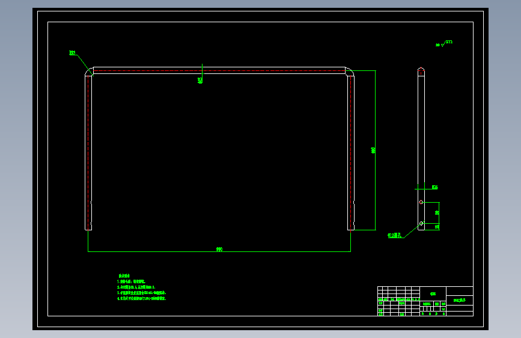Click note line 4 in the technical requirements
This screenshot has height=338, width=521.
pos(142,298)
